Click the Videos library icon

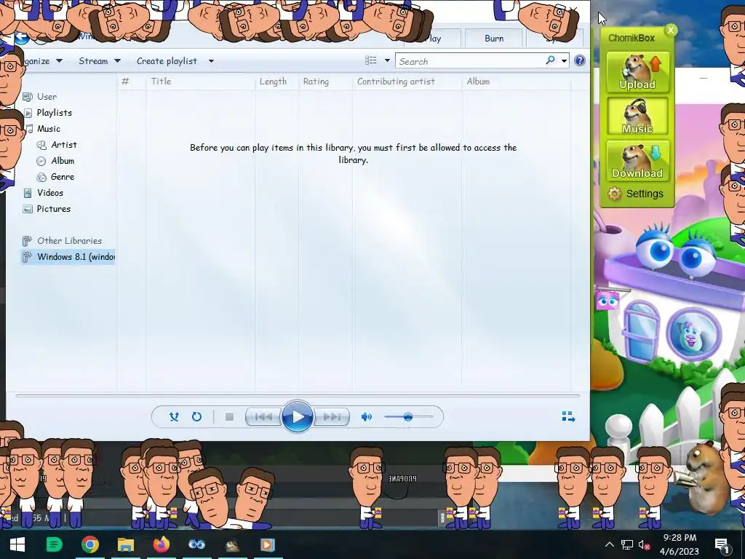(28, 193)
